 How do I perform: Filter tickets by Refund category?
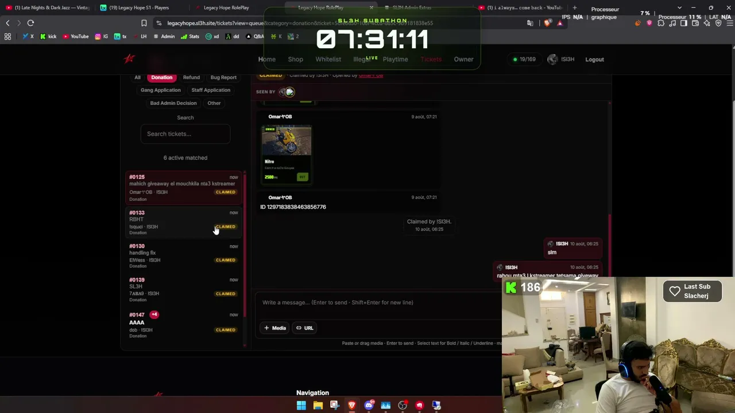(191, 77)
